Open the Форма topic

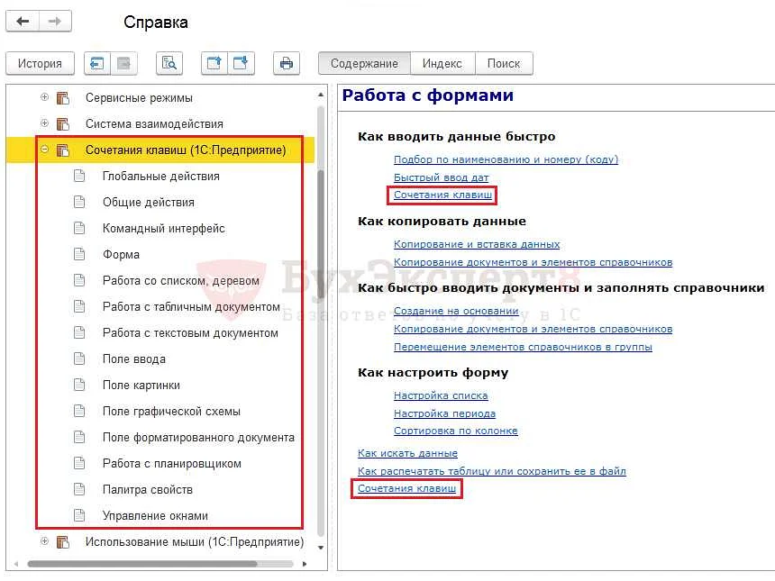tap(121, 254)
